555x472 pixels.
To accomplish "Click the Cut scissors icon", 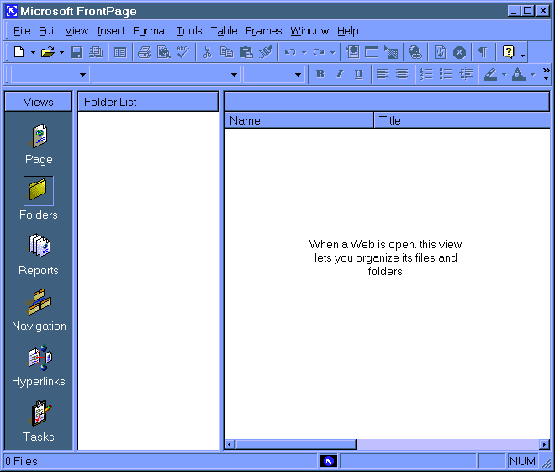I will (207, 52).
